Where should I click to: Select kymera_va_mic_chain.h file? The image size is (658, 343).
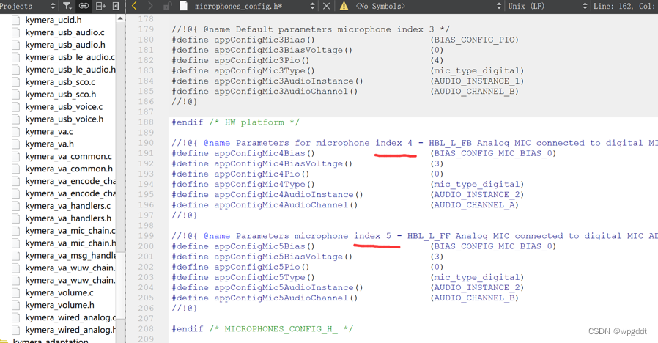pos(70,243)
